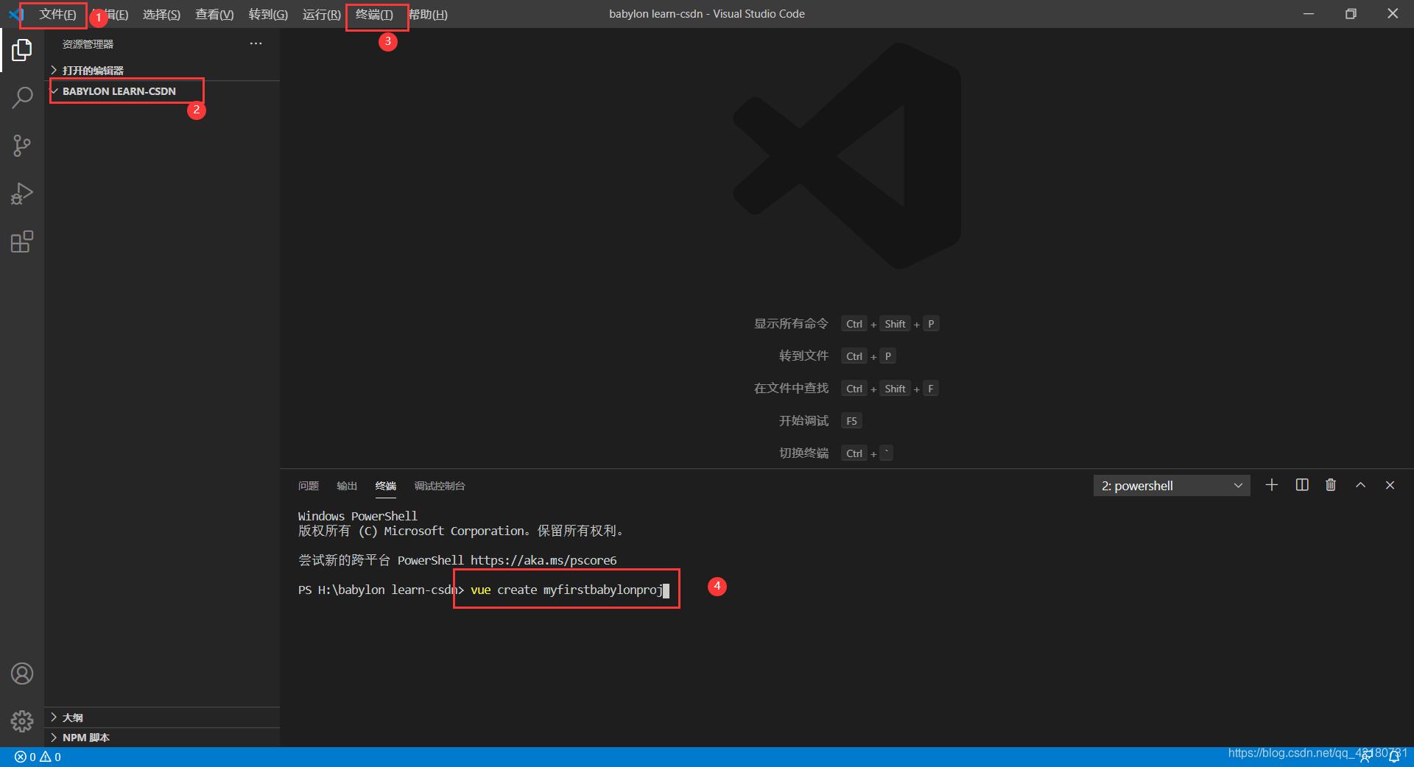This screenshot has width=1414, height=767.
Task: Kill terminal with trash icon
Action: (1331, 485)
